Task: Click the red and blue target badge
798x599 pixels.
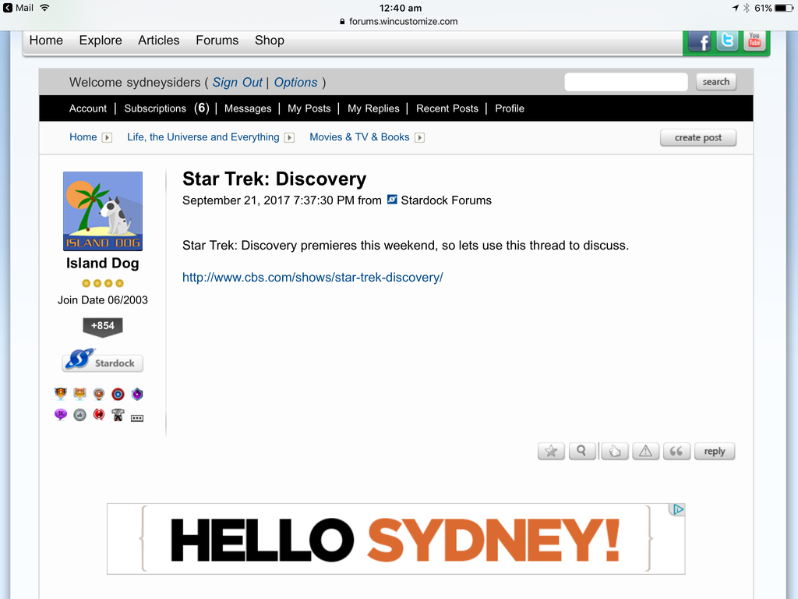Action: (118, 394)
